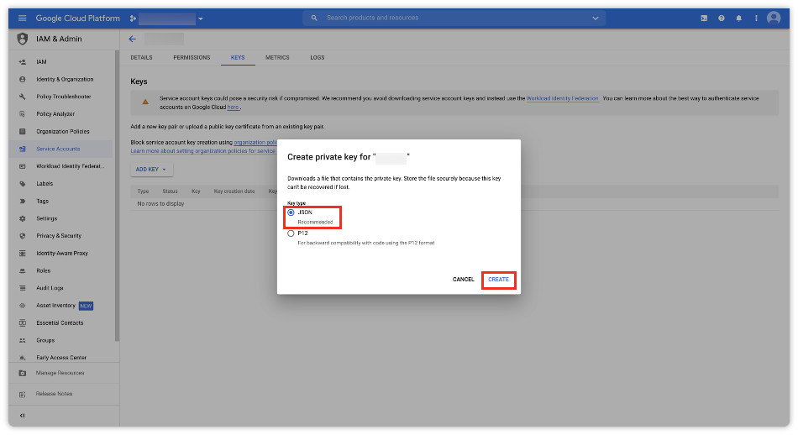The image size is (798, 435).
Task: Click the sidebar vertical scrollbar
Action: click(x=117, y=196)
